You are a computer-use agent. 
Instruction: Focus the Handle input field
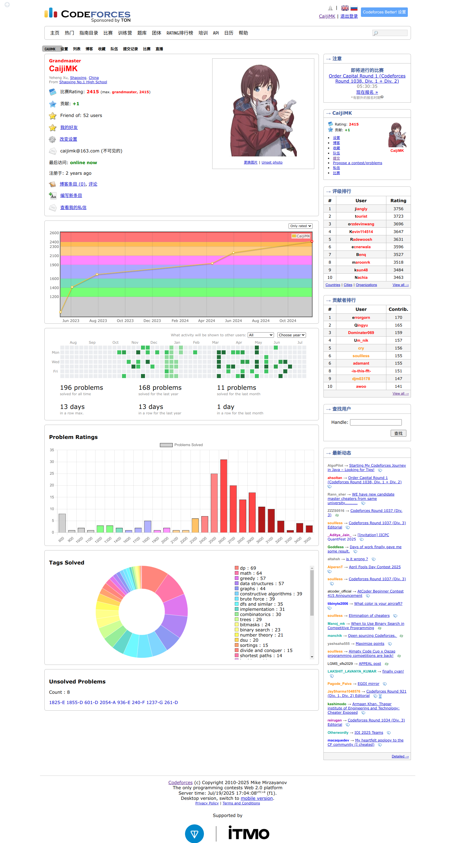click(x=375, y=422)
